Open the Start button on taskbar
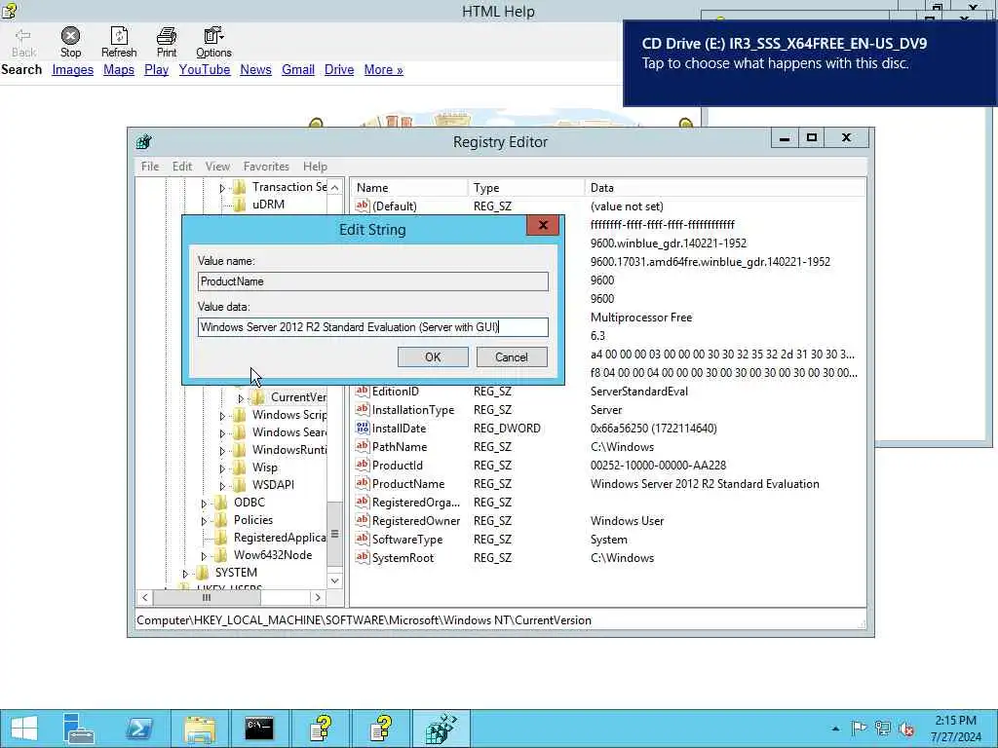Image resolution: width=998 pixels, height=748 pixels. click(x=24, y=729)
